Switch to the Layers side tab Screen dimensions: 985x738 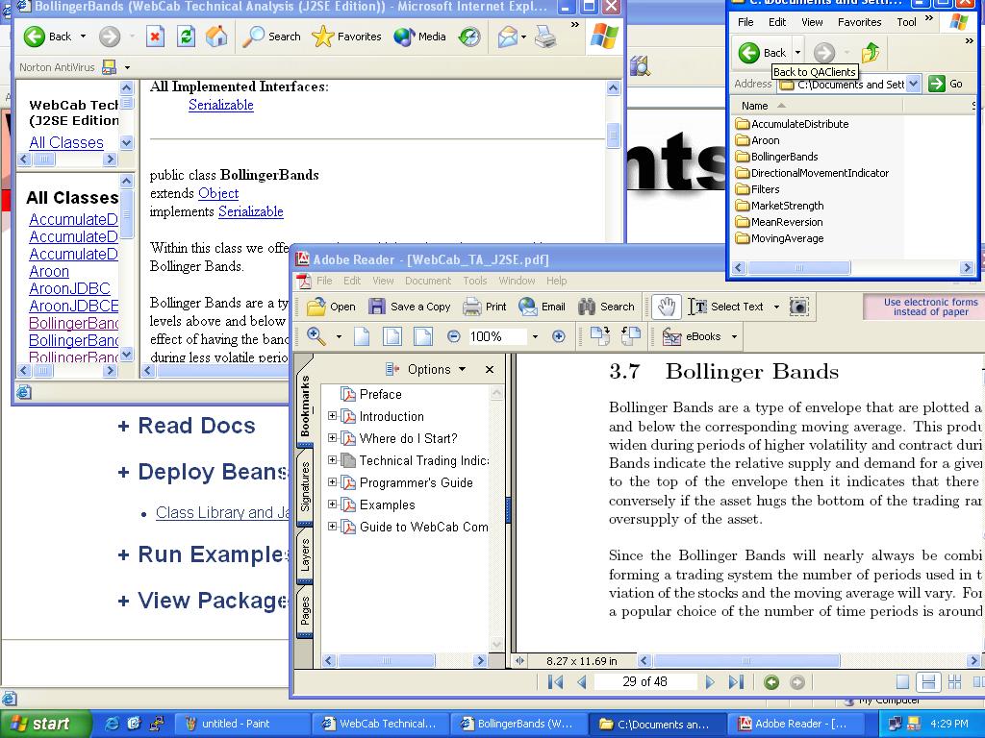point(305,554)
